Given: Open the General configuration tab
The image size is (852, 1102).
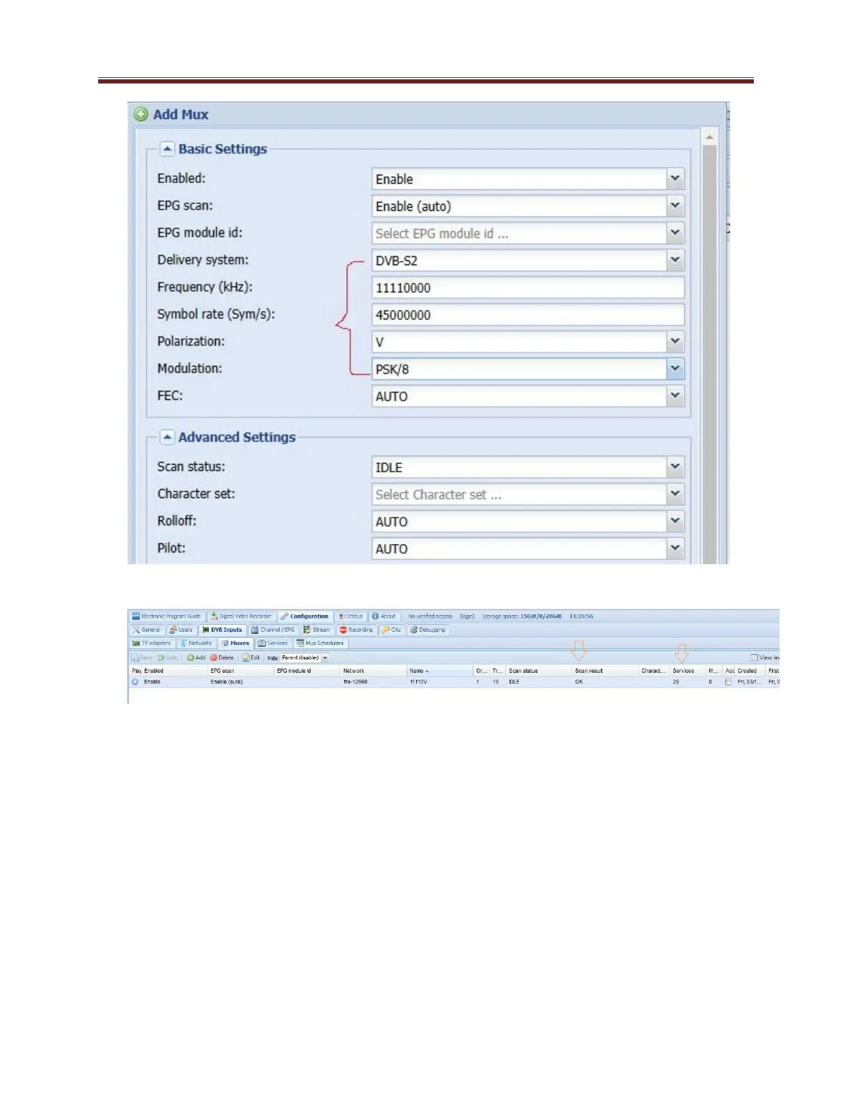Looking at the screenshot, I should pos(146,630).
